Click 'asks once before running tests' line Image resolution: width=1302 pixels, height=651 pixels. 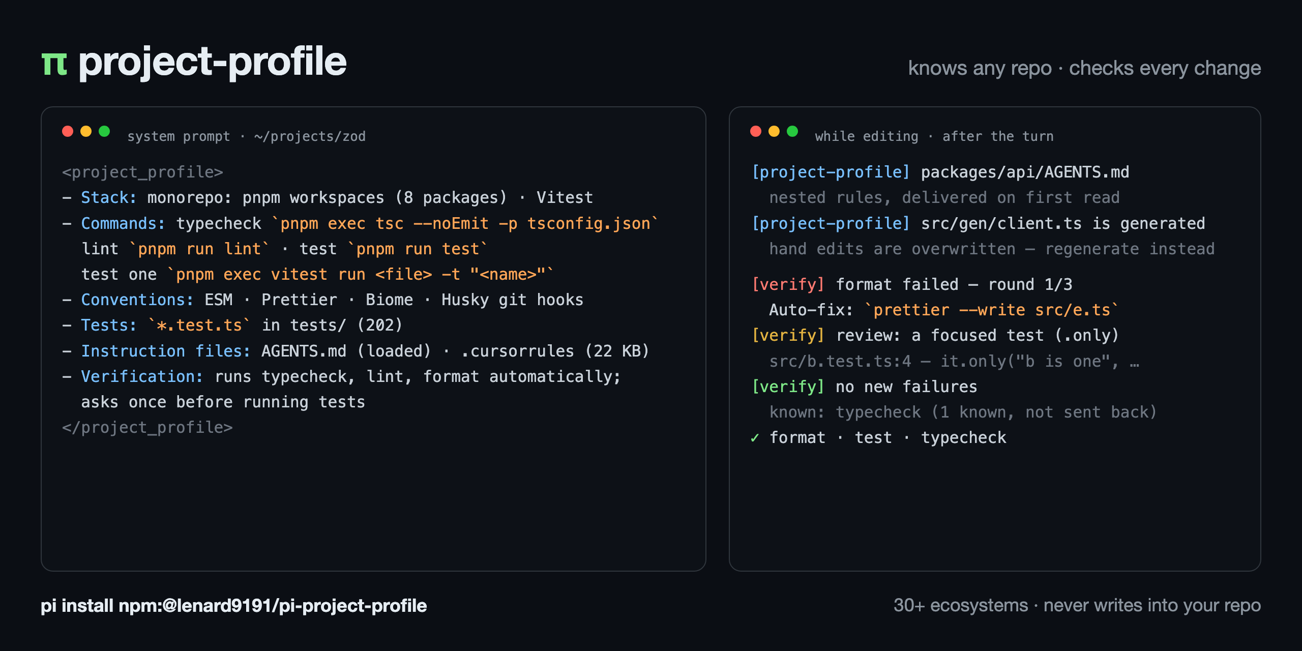(x=223, y=402)
